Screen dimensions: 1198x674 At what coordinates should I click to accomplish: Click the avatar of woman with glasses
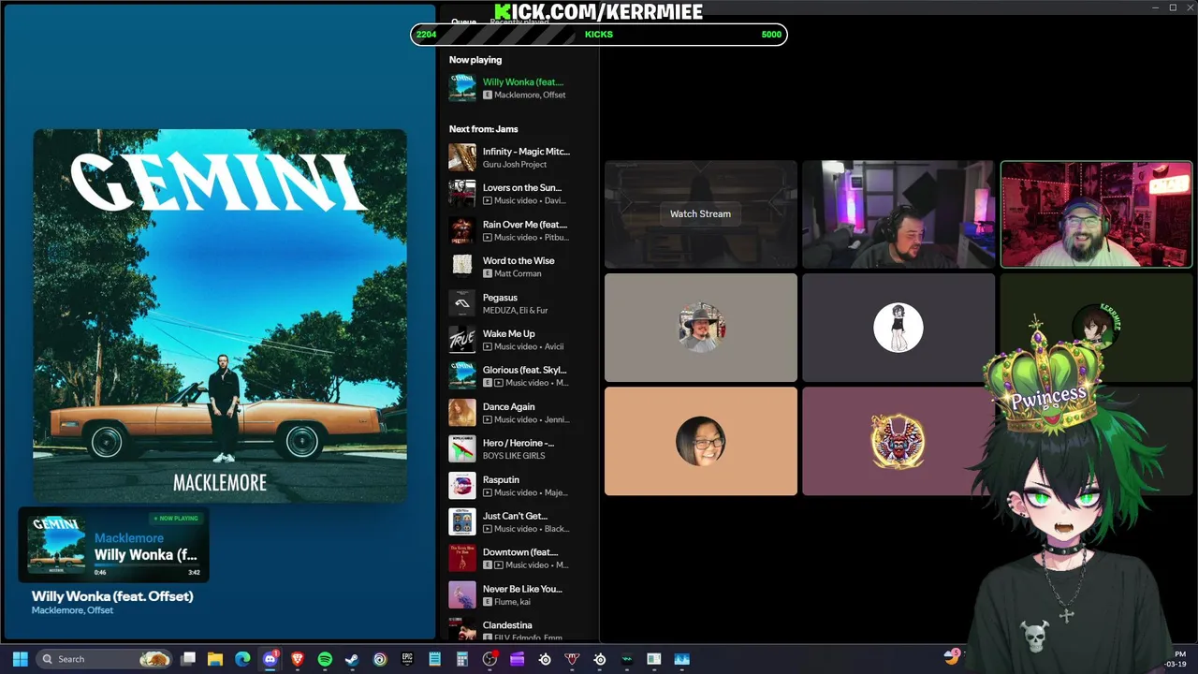click(x=701, y=441)
